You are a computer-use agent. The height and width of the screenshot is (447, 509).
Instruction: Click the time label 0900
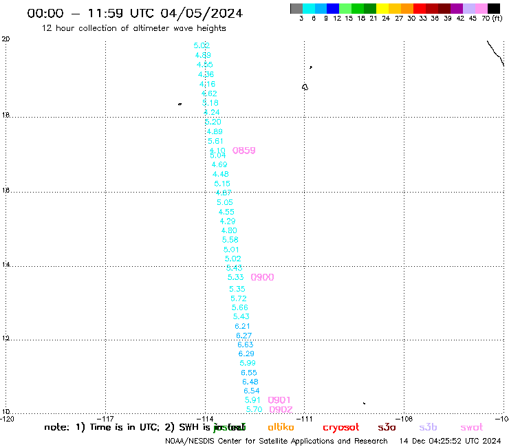[x=262, y=277]
